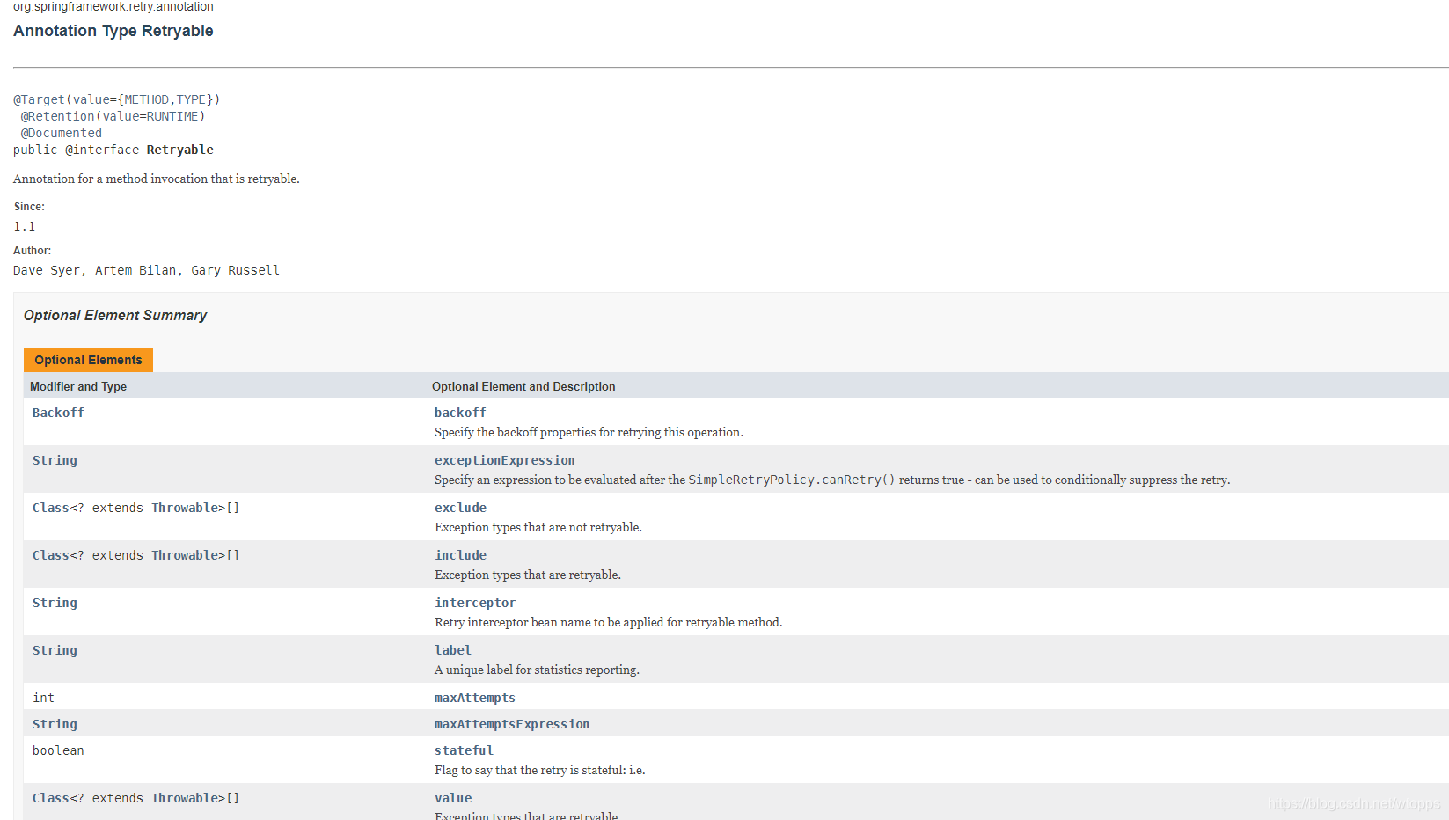This screenshot has width=1449, height=820.
Task: Click 'Retry interceptor bean name' description
Action: (x=608, y=622)
